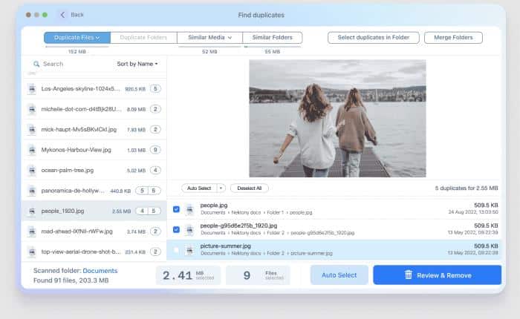Click picture-summer.jpg duplicate file name
Viewport: 520px width, 319px height.
(226, 246)
